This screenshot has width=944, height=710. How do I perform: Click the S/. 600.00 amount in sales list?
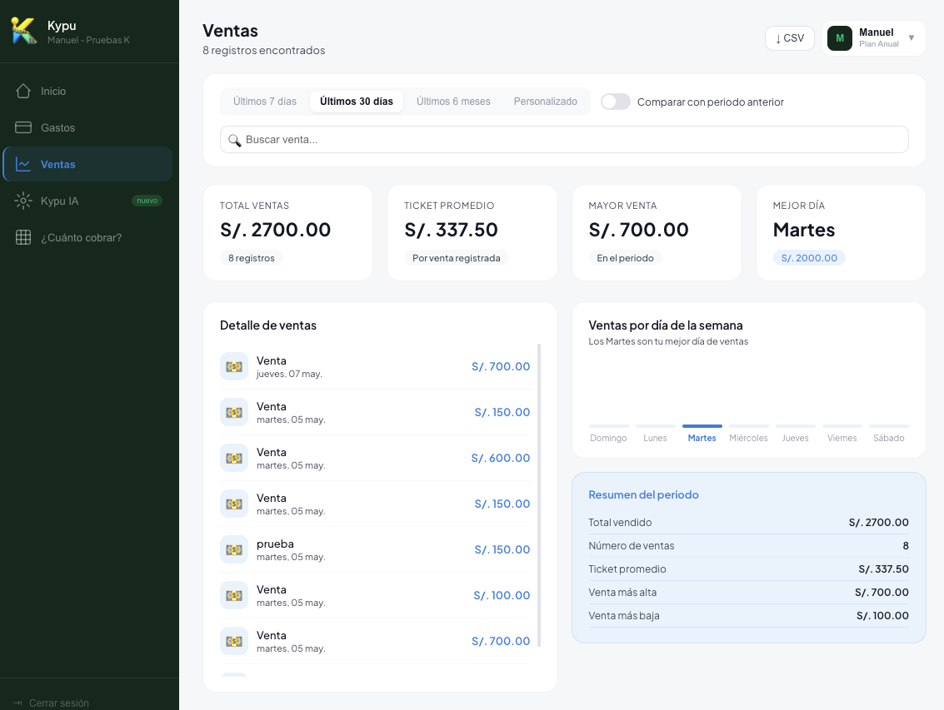click(501, 458)
